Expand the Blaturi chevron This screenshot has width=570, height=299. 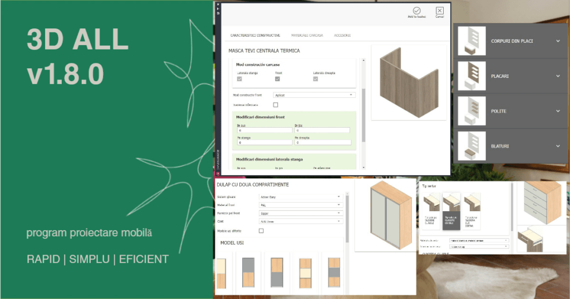[x=558, y=146]
